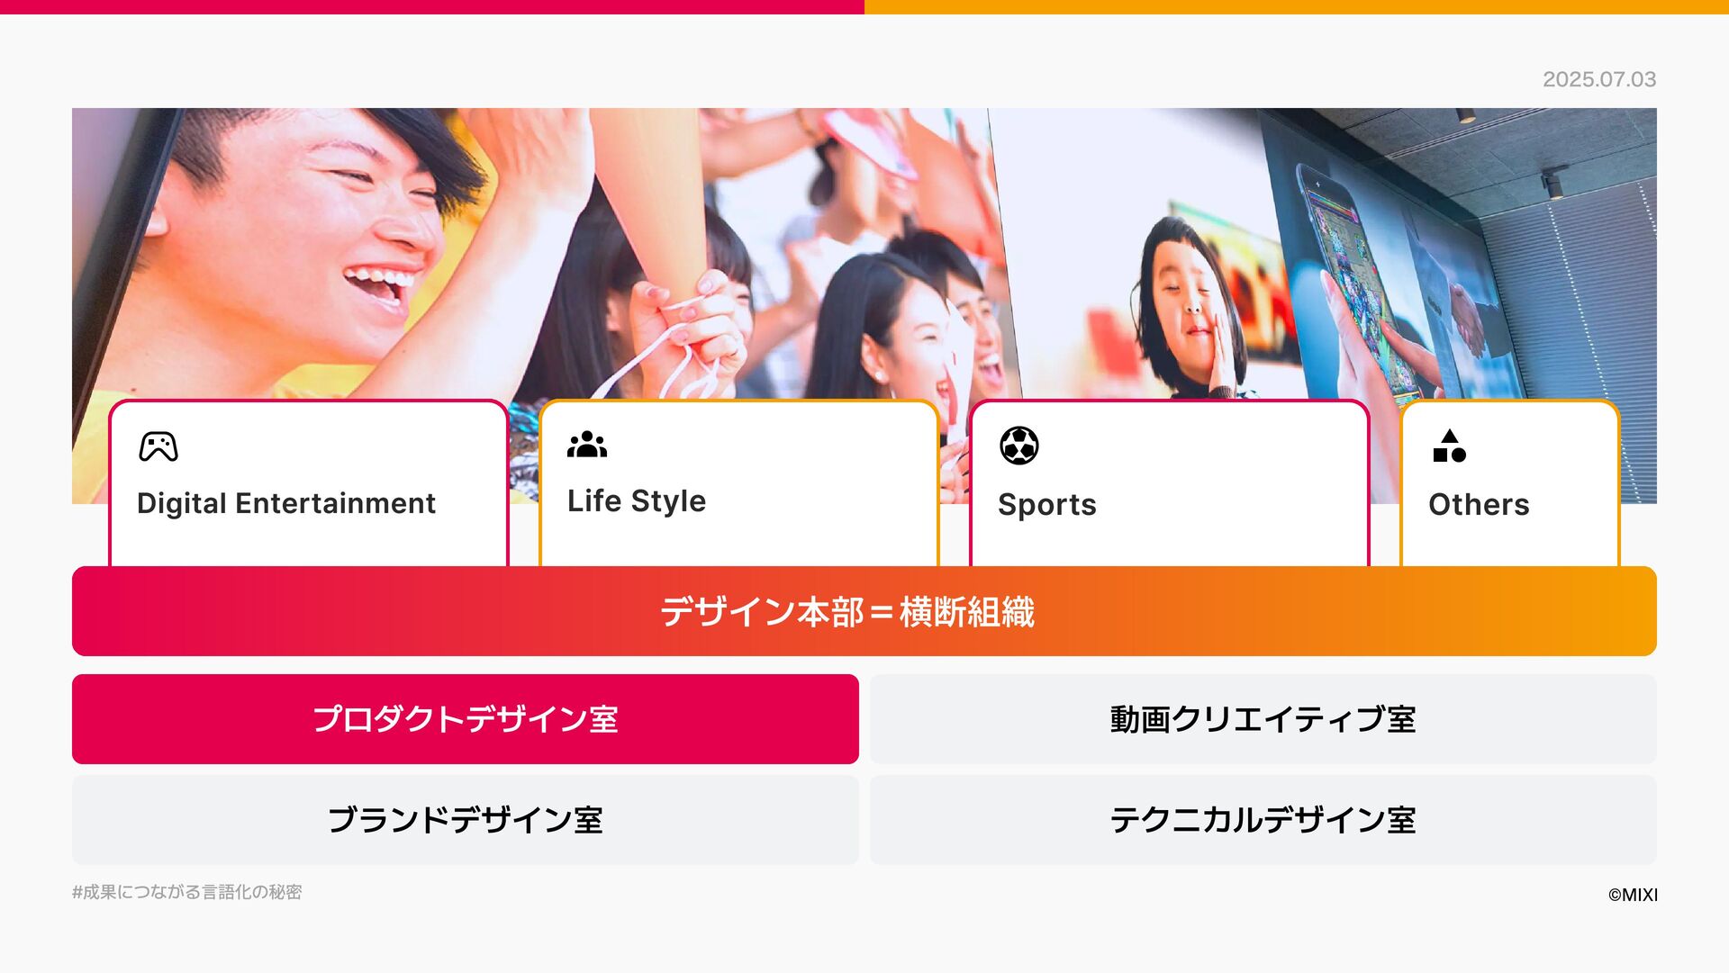
Task: Open the Sports category card
Action: (x=1170, y=483)
